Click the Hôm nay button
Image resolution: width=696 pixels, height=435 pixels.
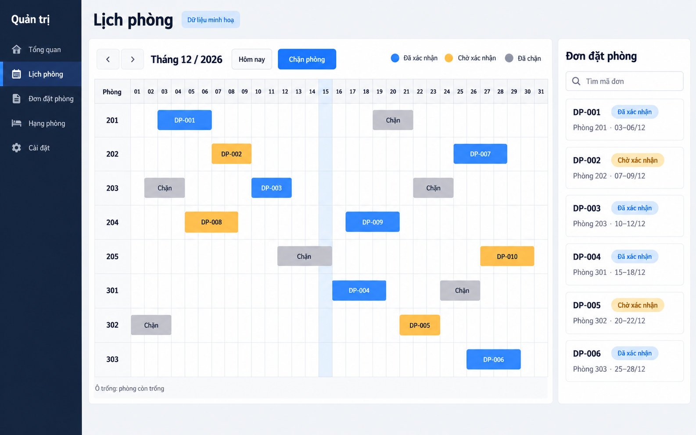252,59
